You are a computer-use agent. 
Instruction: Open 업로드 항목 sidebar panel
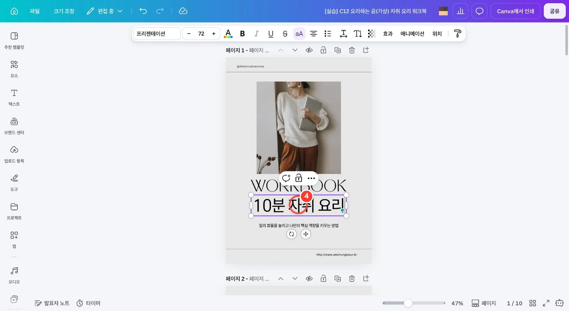click(x=14, y=154)
